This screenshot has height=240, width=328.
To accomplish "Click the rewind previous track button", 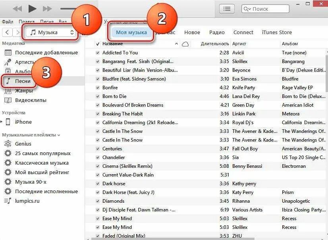I will 17,9.
